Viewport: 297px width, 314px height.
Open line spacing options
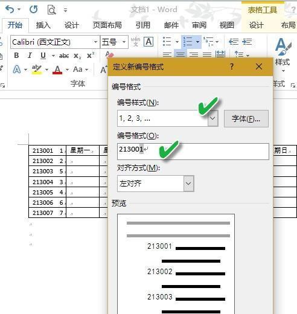pos(241,54)
